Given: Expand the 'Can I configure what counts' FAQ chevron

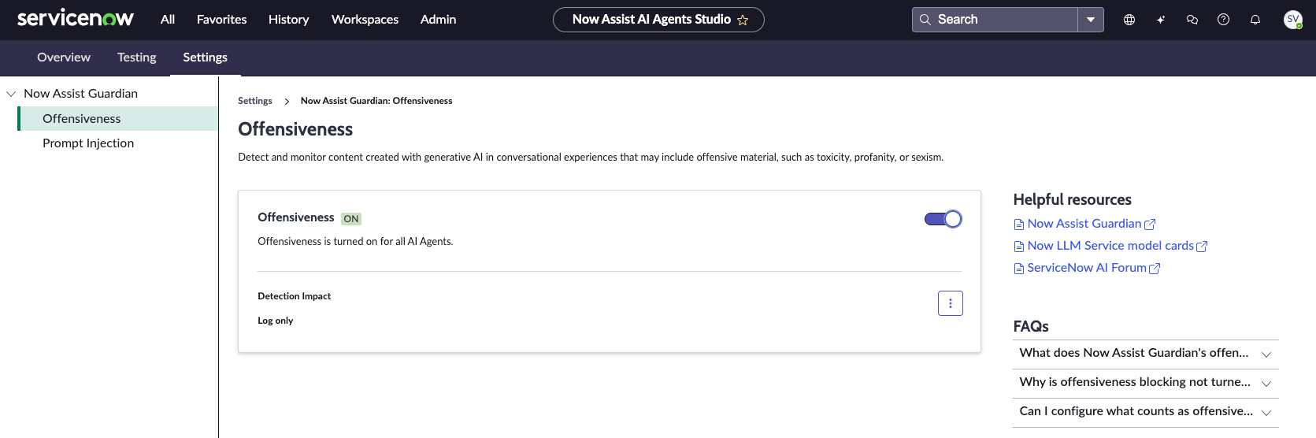Looking at the screenshot, I should point(1266,413).
